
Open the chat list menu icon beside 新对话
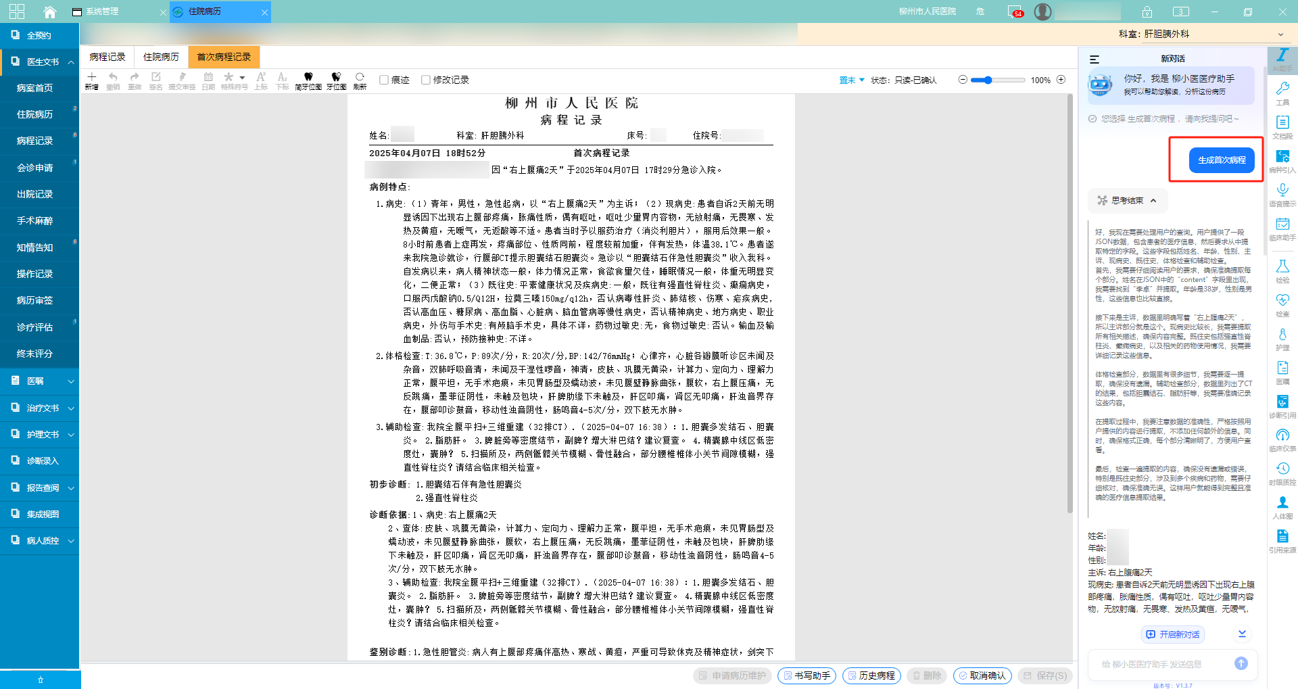[x=1095, y=59]
